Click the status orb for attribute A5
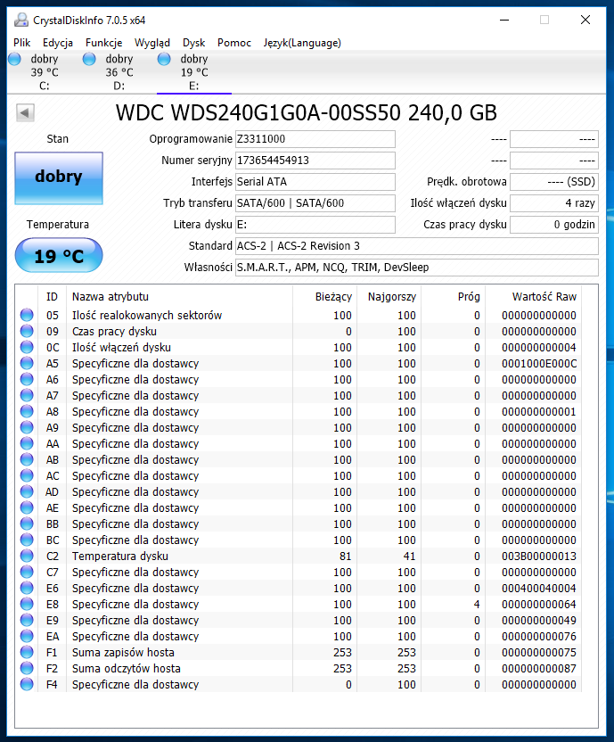 [27, 364]
